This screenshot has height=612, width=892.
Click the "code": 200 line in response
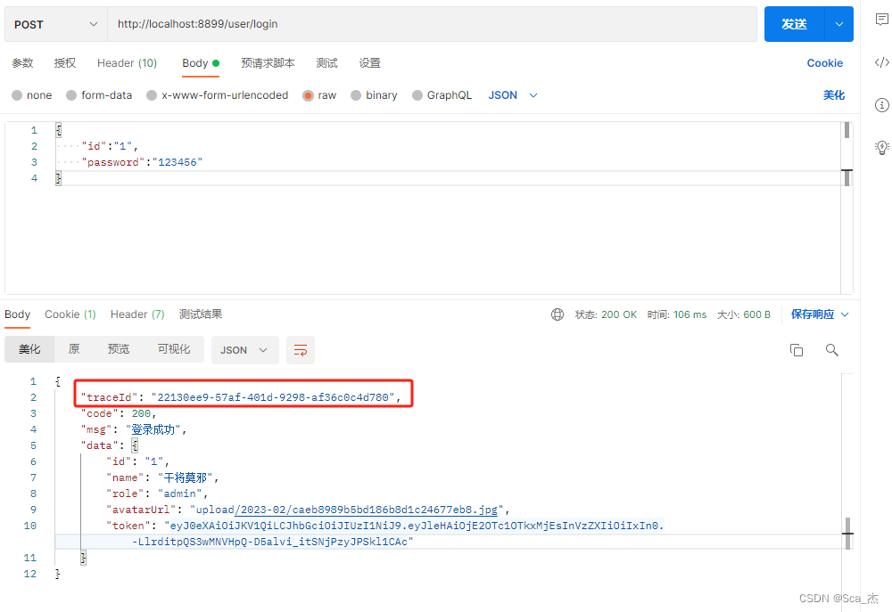[119, 413]
